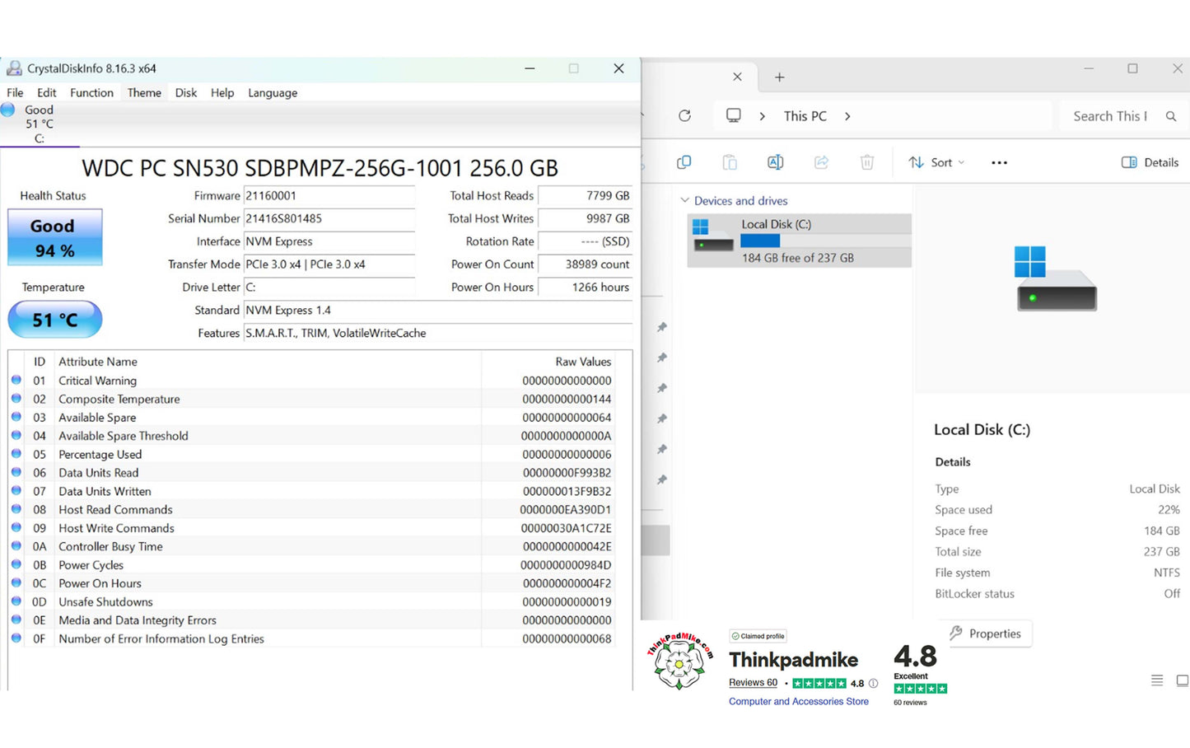Open the Sort dropdown
Viewport: 1190px width, 748px height.
coord(936,162)
